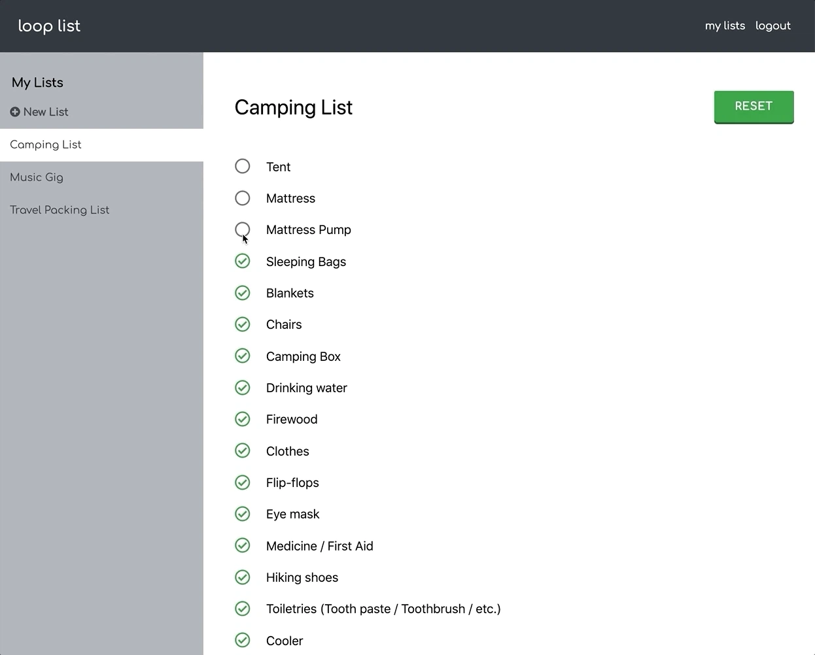The height and width of the screenshot is (655, 815).
Task: Click the New List plus icon
Action: coord(15,111)
